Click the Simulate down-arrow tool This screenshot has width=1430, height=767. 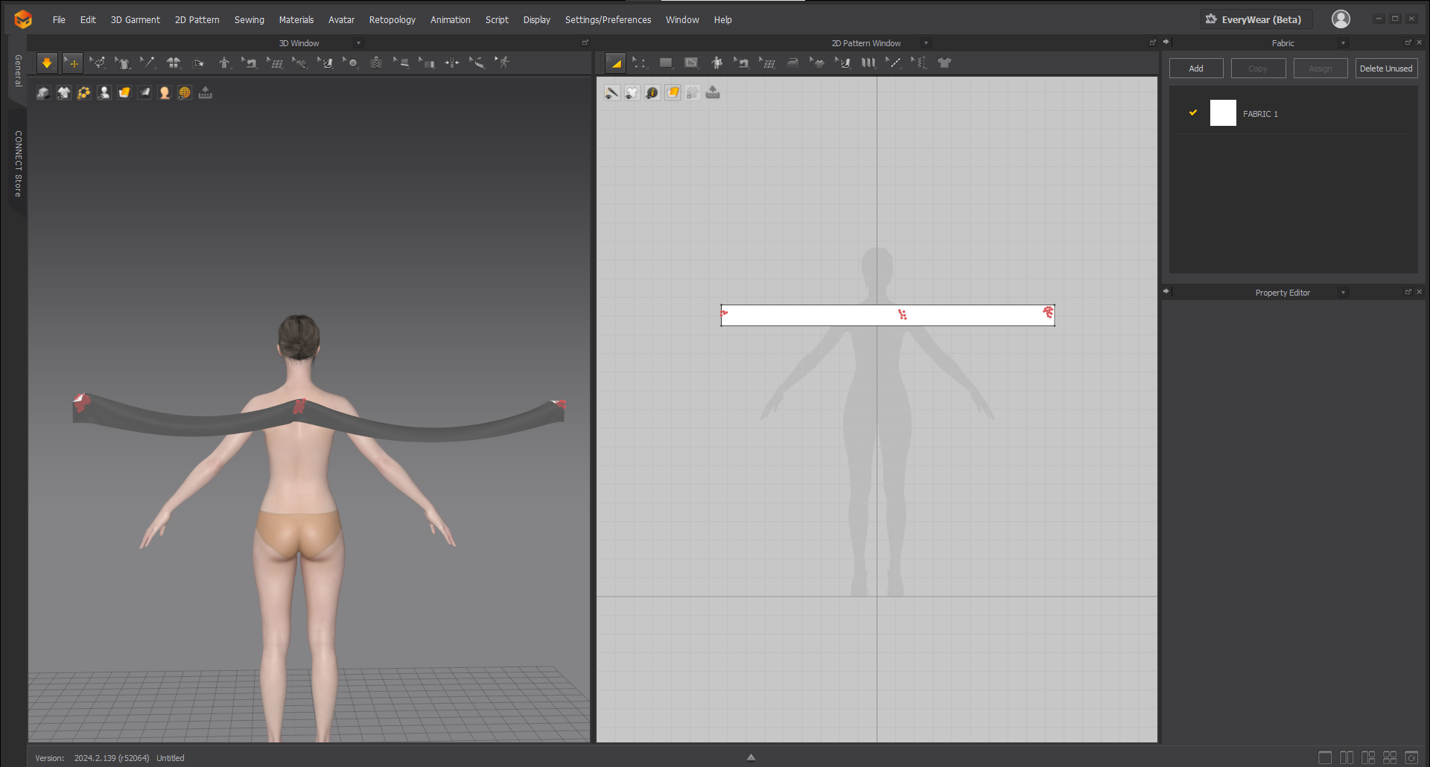47,63
